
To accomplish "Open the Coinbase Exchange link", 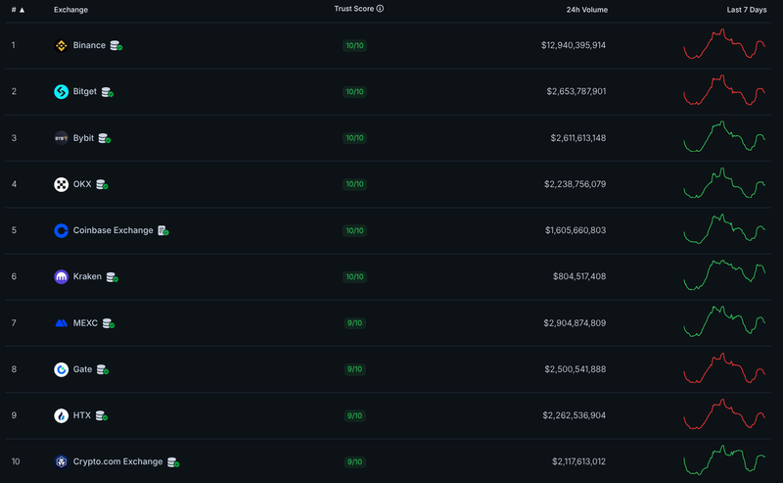I will click(113, 230).
